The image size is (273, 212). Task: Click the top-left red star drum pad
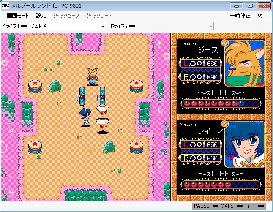[35, 86]
